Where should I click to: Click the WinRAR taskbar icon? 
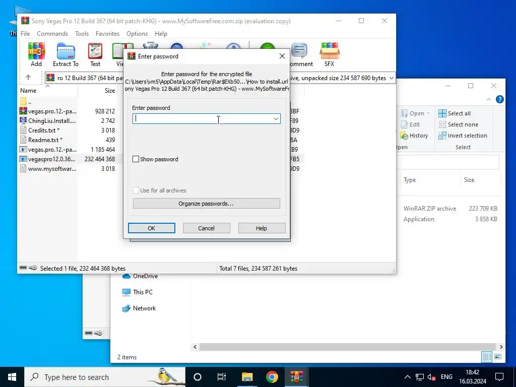tap(296, 377)
